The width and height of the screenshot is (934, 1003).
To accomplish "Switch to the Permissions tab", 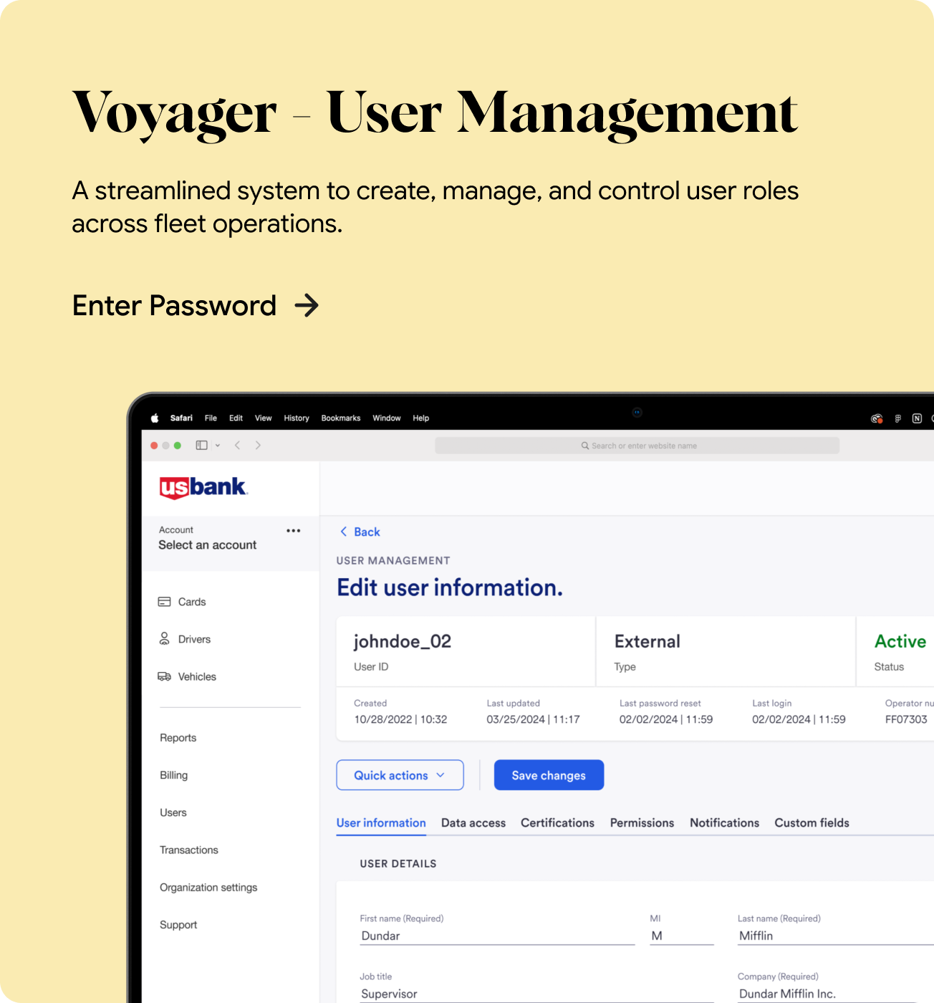I will [x=641, y=822].
